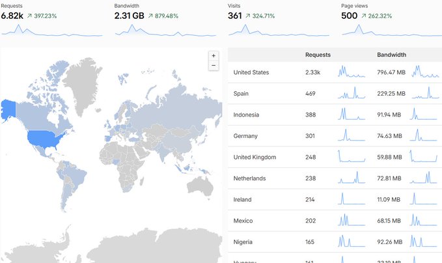Click the 301 requests value for Germany
Image resolution: width=442 pixels, height=263 pixels.
coord(310,136)
